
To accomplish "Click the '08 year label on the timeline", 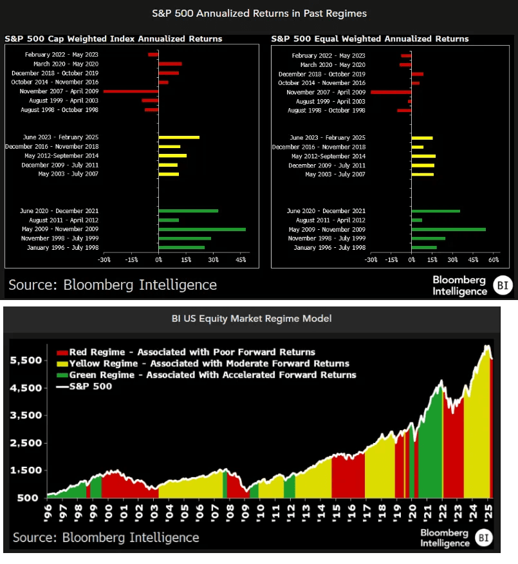I will (x=230, y=512).
